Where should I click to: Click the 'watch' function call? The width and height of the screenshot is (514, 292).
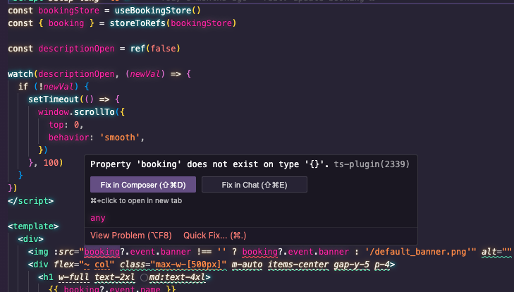coord(20,74)
